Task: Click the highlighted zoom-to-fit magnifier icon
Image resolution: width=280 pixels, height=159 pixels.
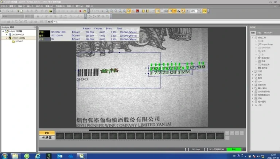Action: tap(129, 11)
